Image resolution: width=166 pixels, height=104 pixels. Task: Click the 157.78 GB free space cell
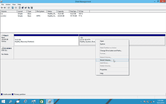point(73,16)
